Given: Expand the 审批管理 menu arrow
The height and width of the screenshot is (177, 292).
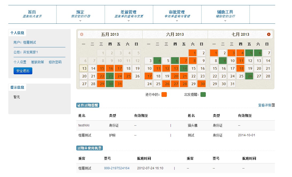Looking at the screenshot, I should coord(177,20).
